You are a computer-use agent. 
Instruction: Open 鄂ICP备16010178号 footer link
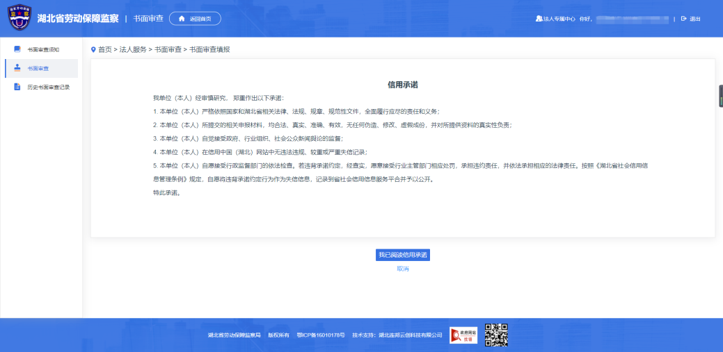321,335
